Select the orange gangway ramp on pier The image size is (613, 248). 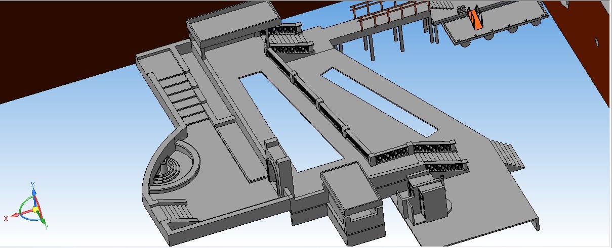476,19
